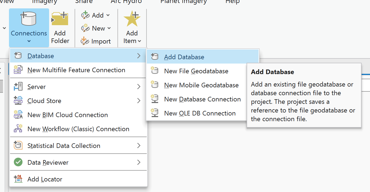Click the Import arrow icon
Image resolution: width=370 pixels, height=192 pixels.
click(85, 41)
